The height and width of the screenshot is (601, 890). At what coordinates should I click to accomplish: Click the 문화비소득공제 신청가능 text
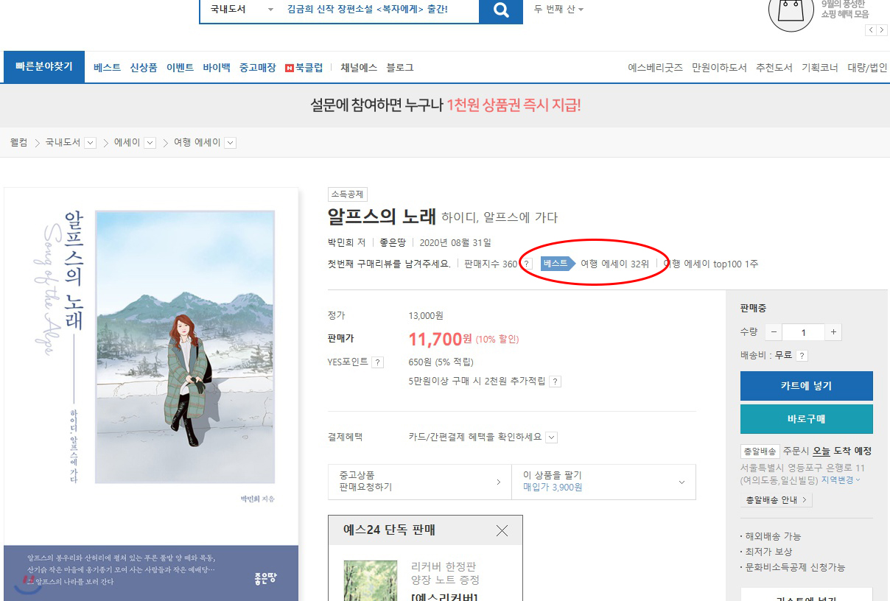pyautogui.click(x=795, y=567)
